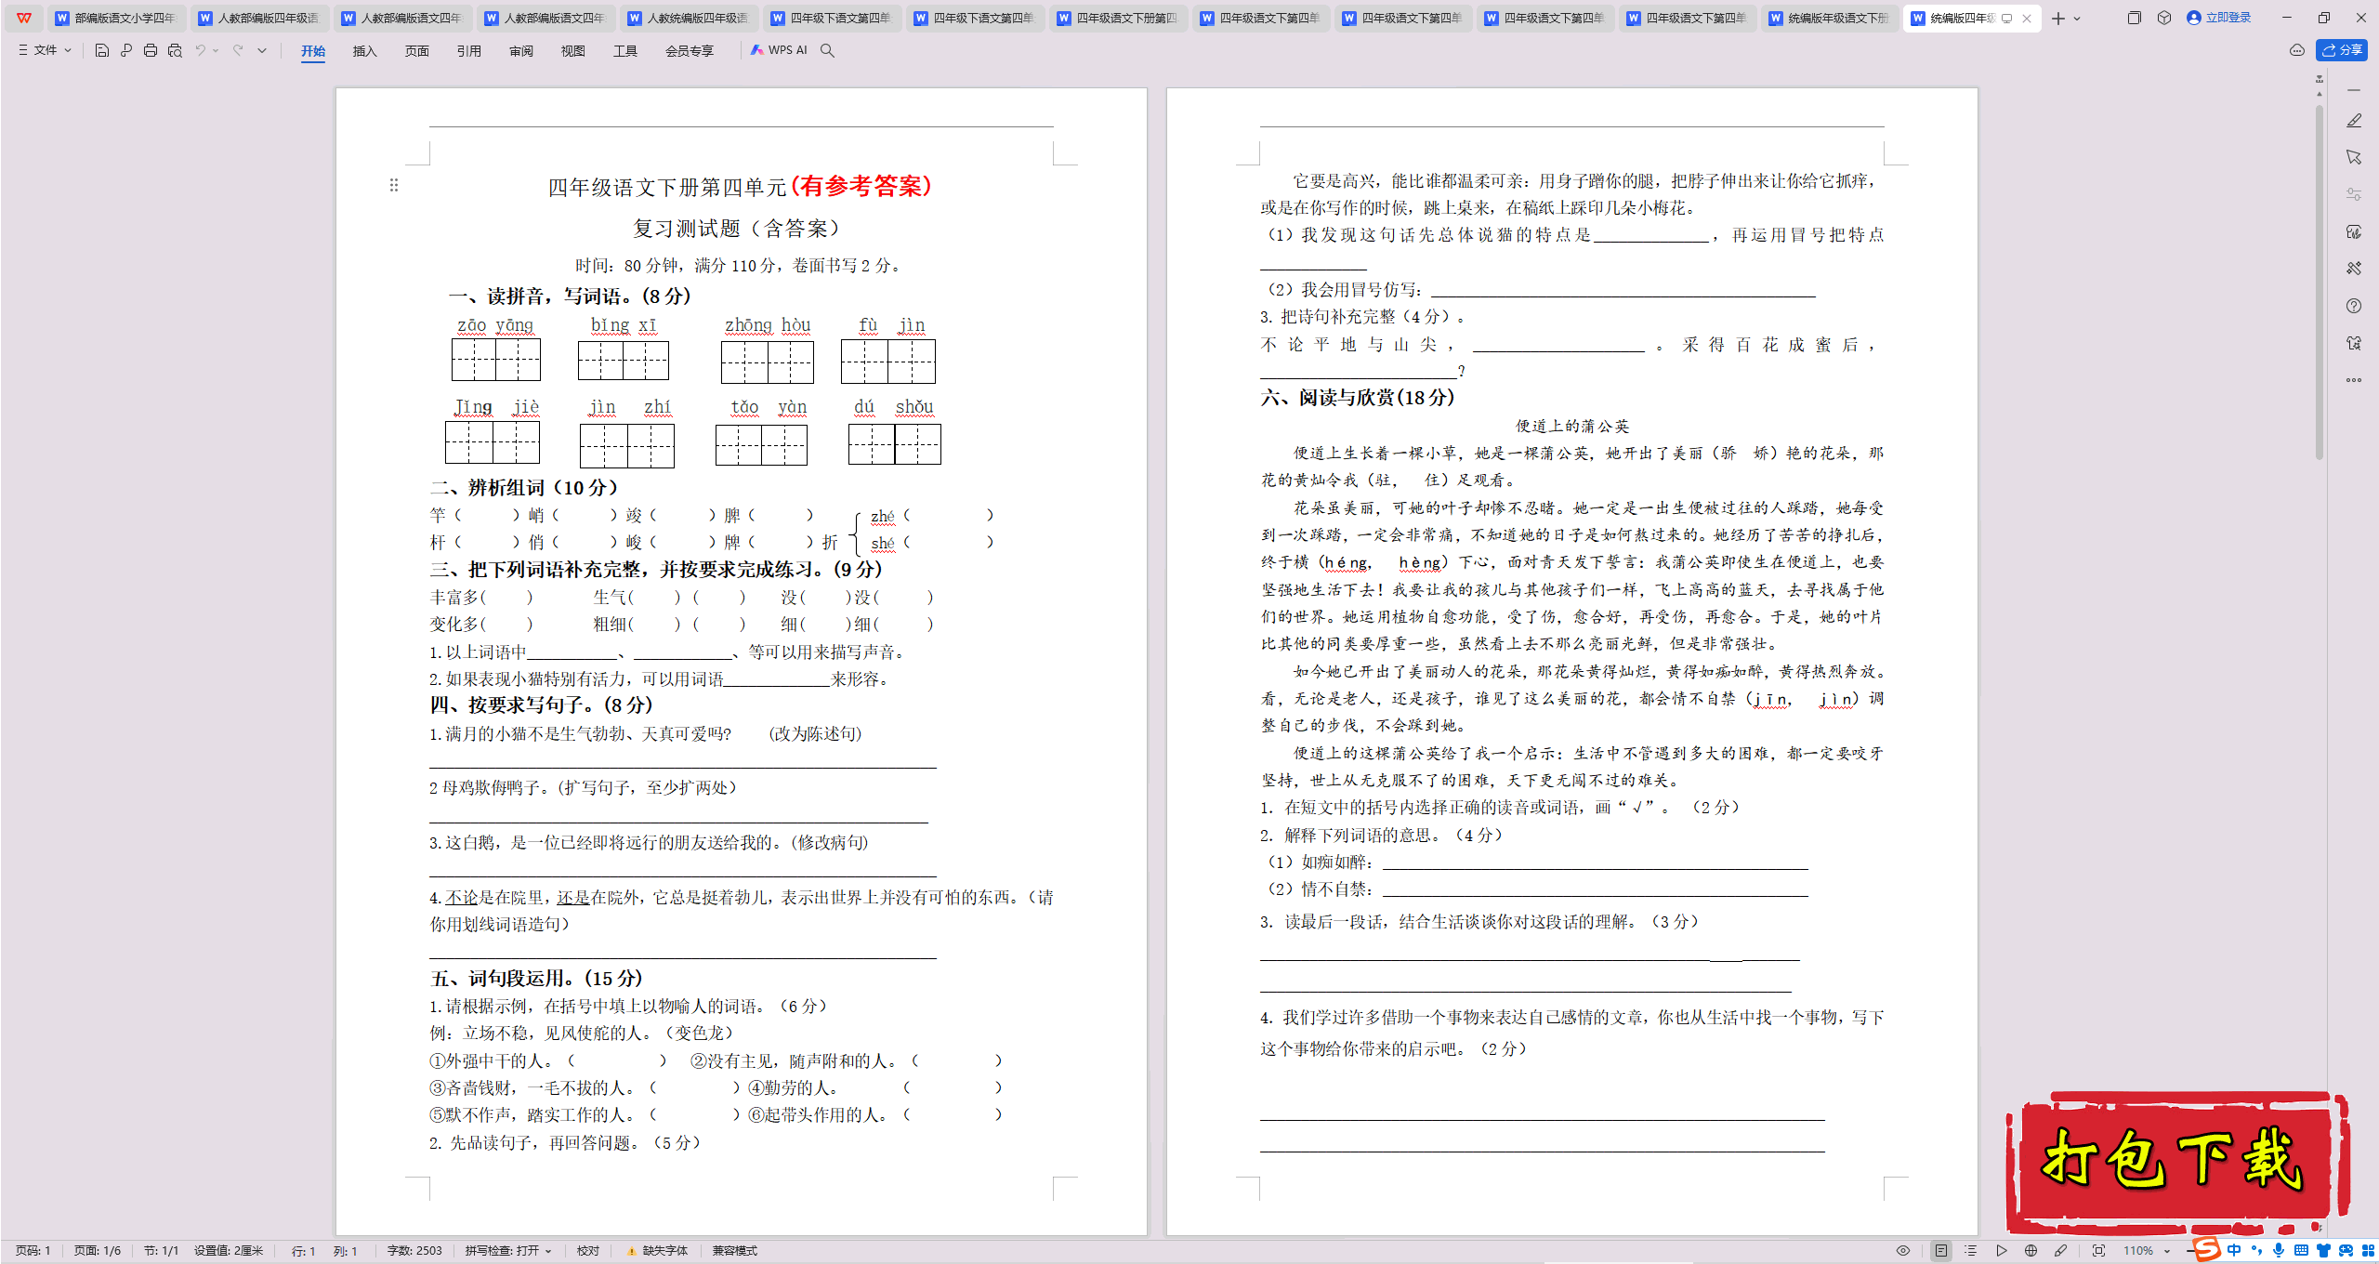Screen dimensions: 2379x1264
Task: Click the 缺失字体 missing fonts warning
Action: [658, 1251]
